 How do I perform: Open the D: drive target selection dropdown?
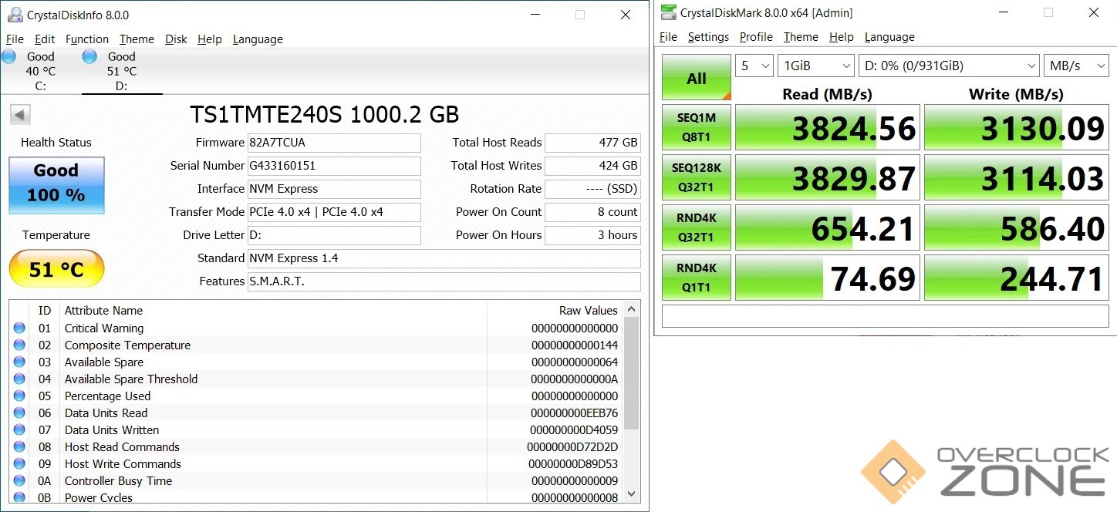click(948, 66)
